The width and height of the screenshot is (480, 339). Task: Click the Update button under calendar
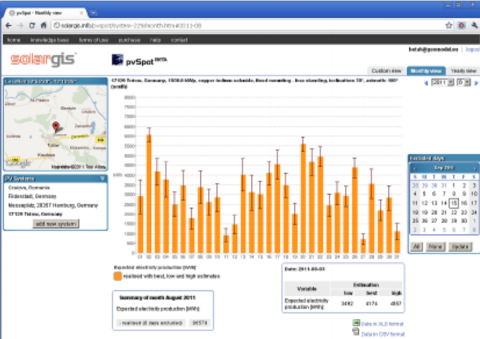460,247
